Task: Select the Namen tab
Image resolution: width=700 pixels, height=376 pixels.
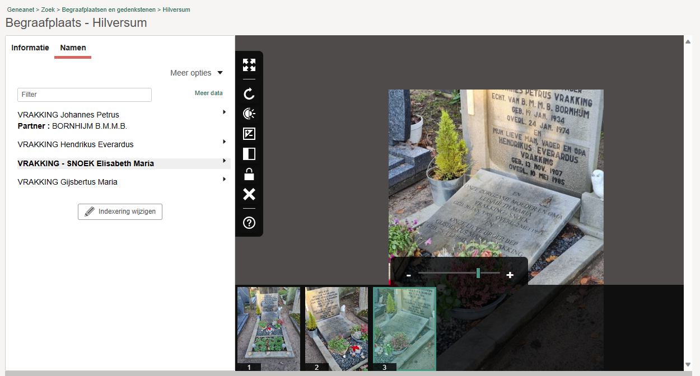Action: point(73,48)
